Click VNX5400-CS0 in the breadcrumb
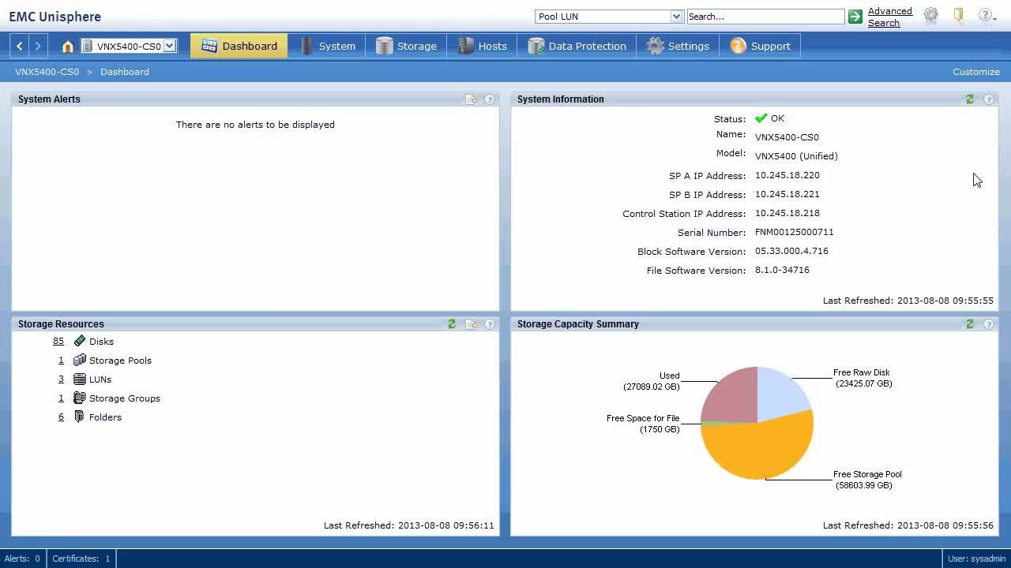Viewport: 1011px width, 568px height. 47,72
